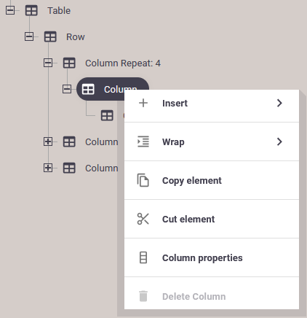Open the Wrap submenu chevron
This screenshot has height=318, width=307.
tap(279, 141)
